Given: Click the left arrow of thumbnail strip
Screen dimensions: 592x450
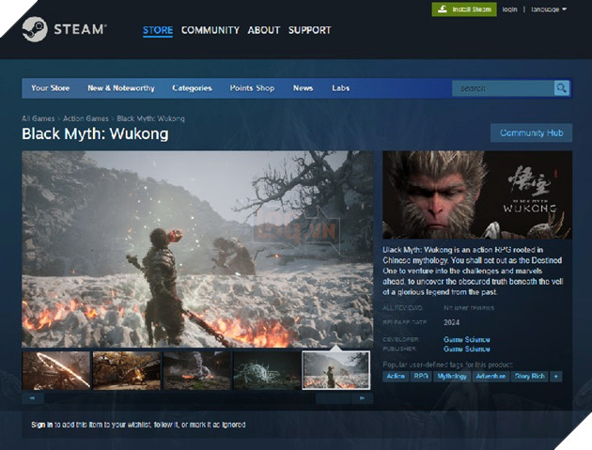Looking at the screenshot, I should [x=33, y=398].
